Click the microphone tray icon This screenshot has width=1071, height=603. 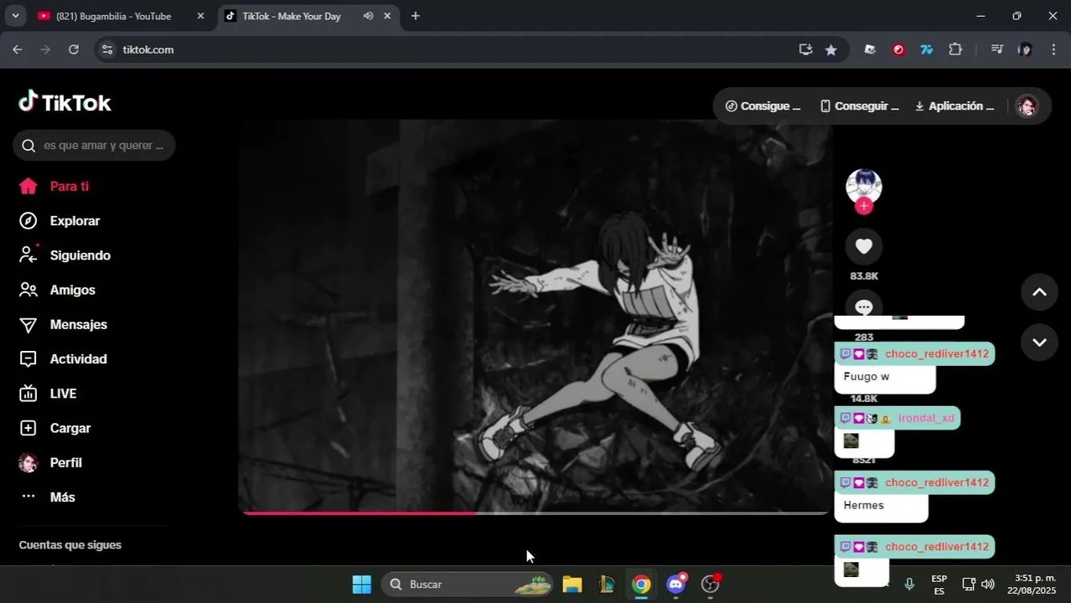tap(909, 585)
